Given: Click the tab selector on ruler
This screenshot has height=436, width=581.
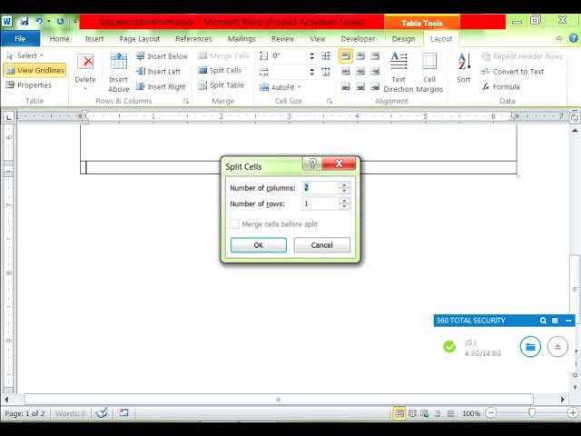Looking at the screenshot, I should (x=8, y=117).
